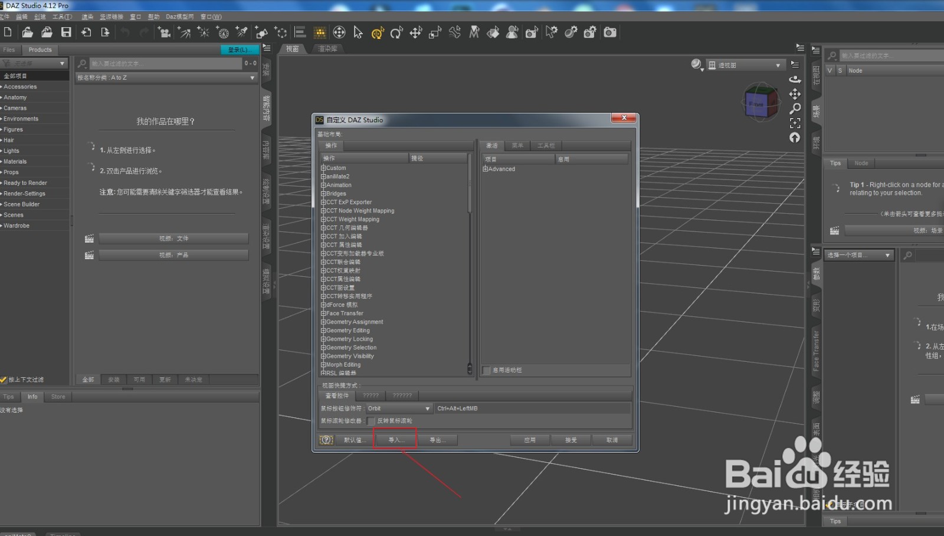
Task: Open the 工具栏 tab in dialog
Action: [546, 145]
